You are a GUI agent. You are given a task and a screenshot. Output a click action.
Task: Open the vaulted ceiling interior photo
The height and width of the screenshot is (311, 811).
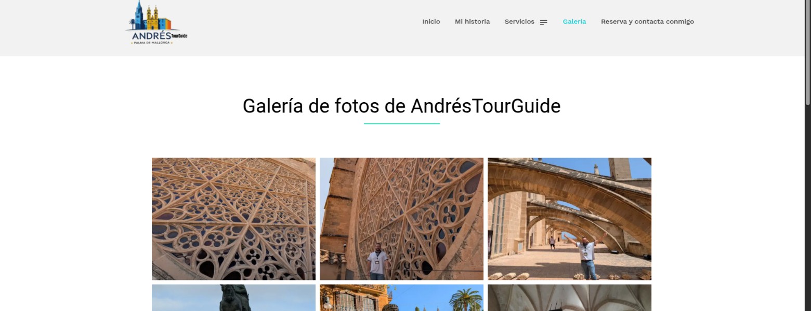click(x=569, y=298)
